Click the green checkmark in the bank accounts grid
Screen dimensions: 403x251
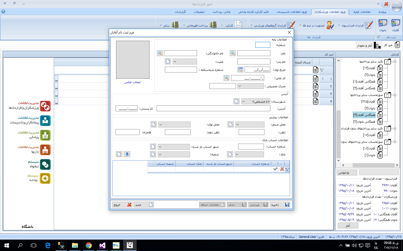pyautogui.click(x=275, y=169)
